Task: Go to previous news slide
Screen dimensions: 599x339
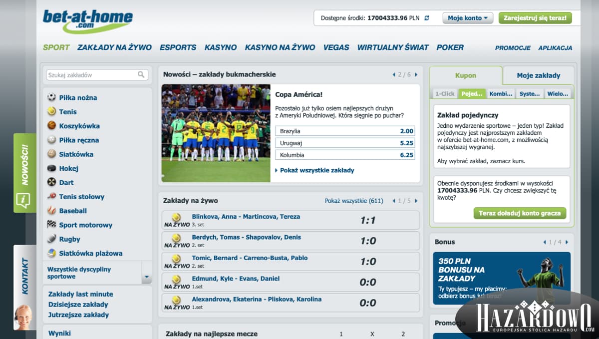Action: tap(394, 75)
